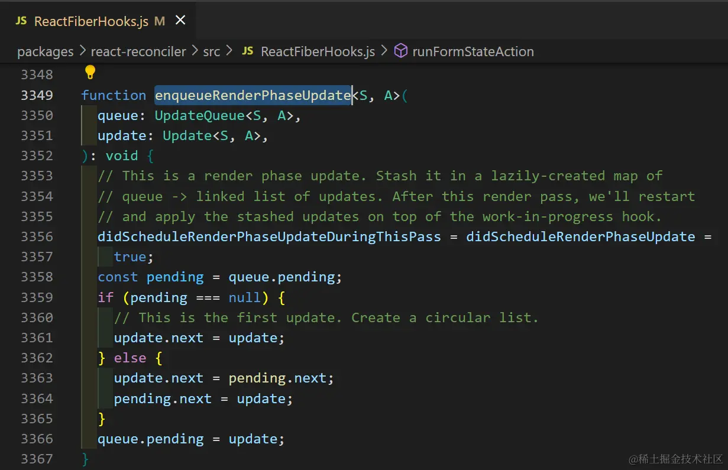Click the closing brace on line 3367
Image resolution: width=728 pixels, height=470 pixels.
[x=85, y=459]
